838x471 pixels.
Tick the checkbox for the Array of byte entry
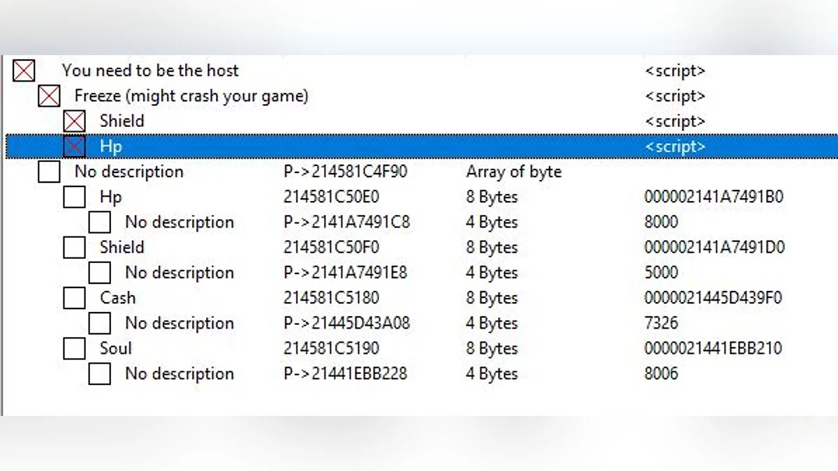click(49, 172)
